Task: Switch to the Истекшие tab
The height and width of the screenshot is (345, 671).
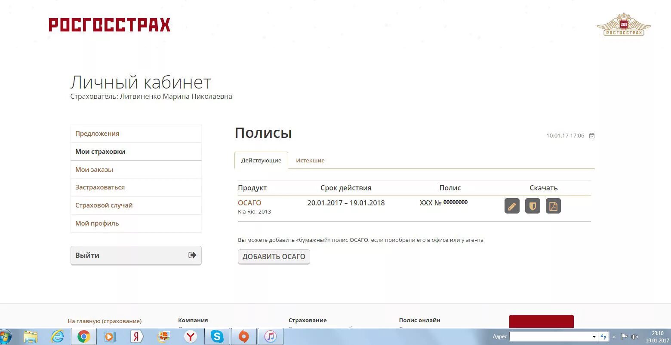Action: (310, 160)
